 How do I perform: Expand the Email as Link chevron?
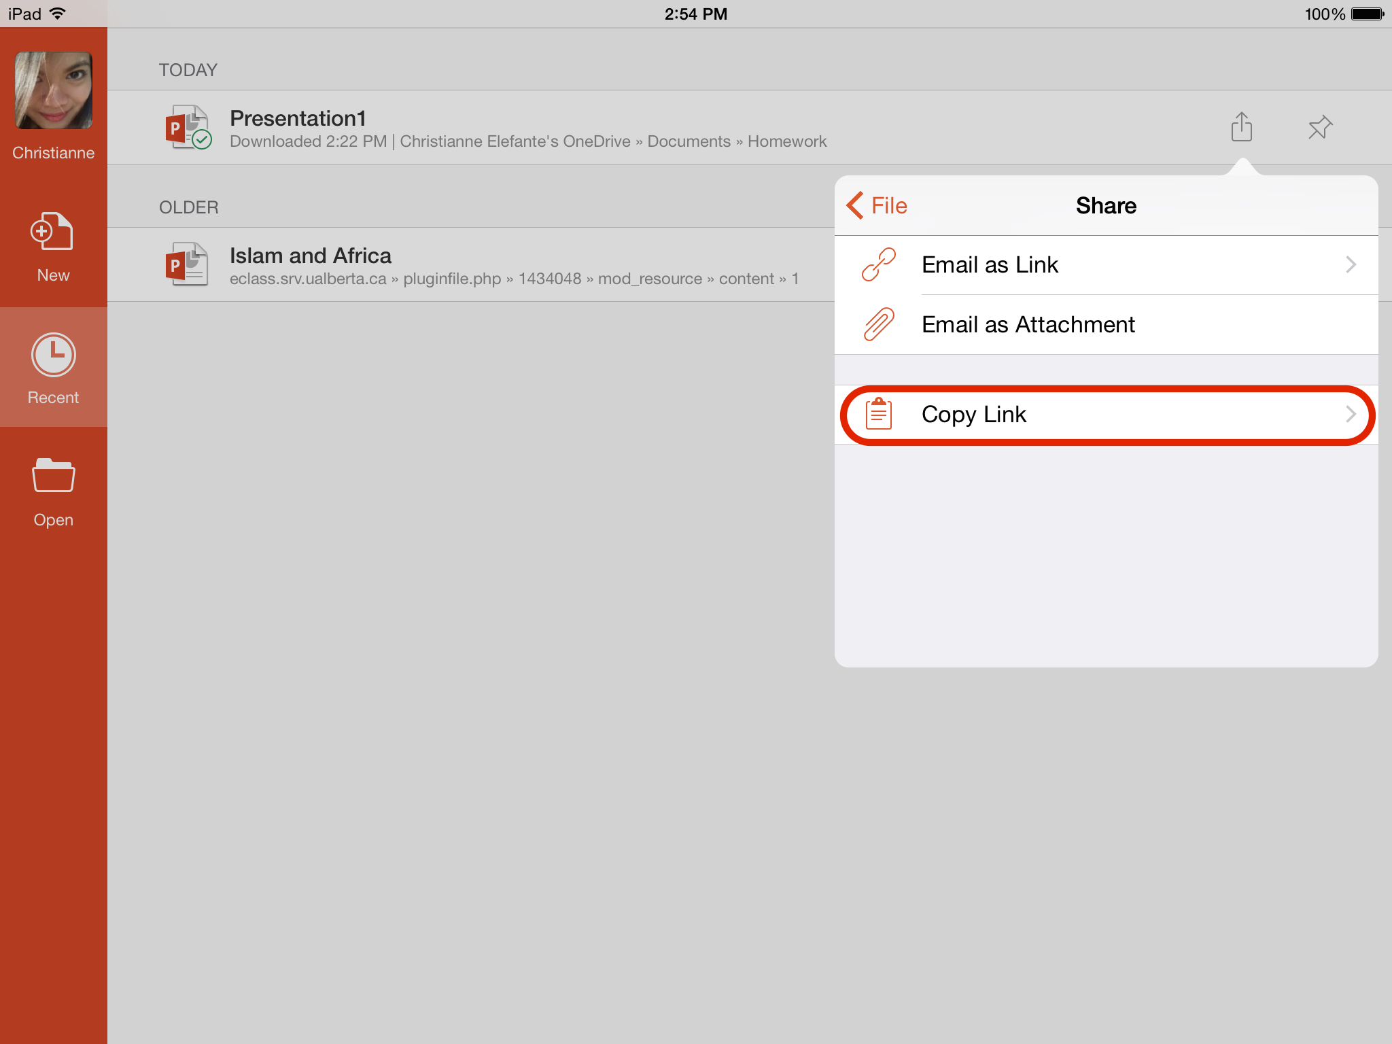1351,264
